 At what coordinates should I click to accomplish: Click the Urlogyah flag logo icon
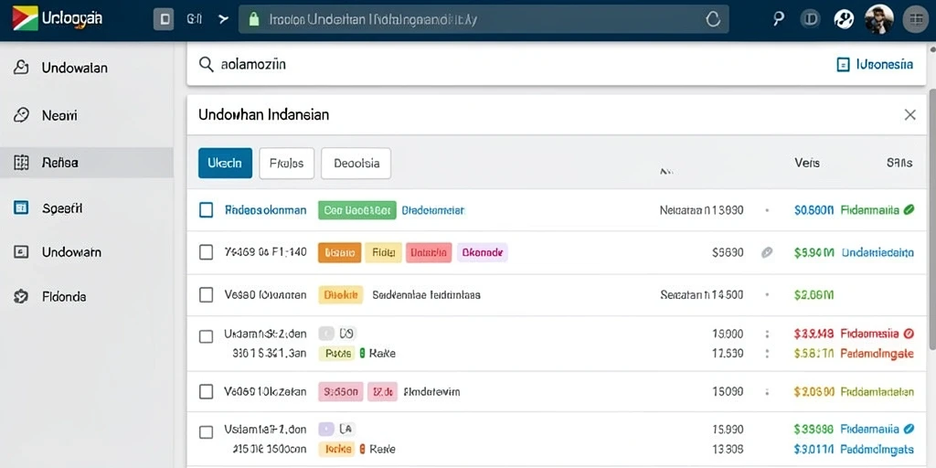coord(25,18)
